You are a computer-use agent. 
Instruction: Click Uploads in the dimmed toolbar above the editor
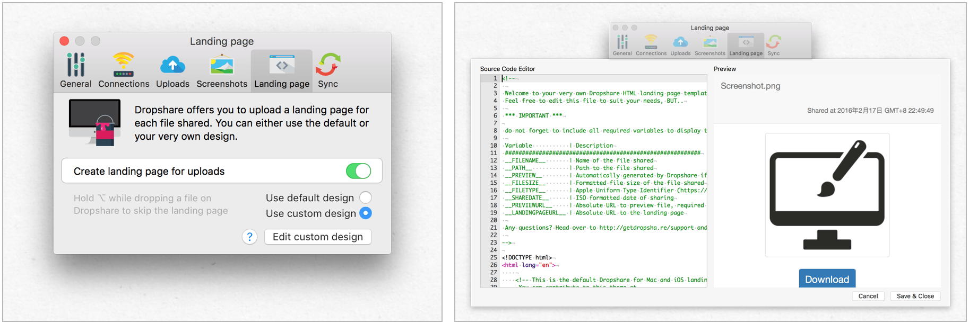coord(680,46)
